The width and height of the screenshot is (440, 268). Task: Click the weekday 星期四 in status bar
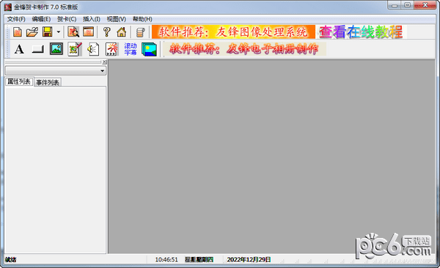coord(199,260)
